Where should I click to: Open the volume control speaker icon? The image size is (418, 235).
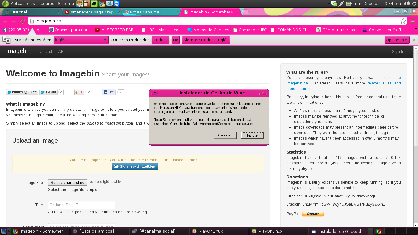tap(407, 4)
